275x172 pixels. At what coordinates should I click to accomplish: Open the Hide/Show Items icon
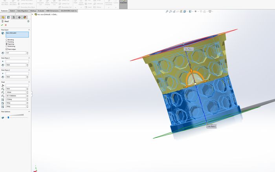pyautogui.click(x=196, y=11)
